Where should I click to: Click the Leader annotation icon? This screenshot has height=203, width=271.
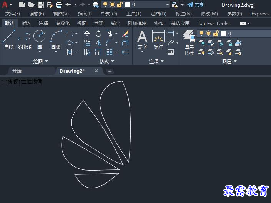click(171, 43)
